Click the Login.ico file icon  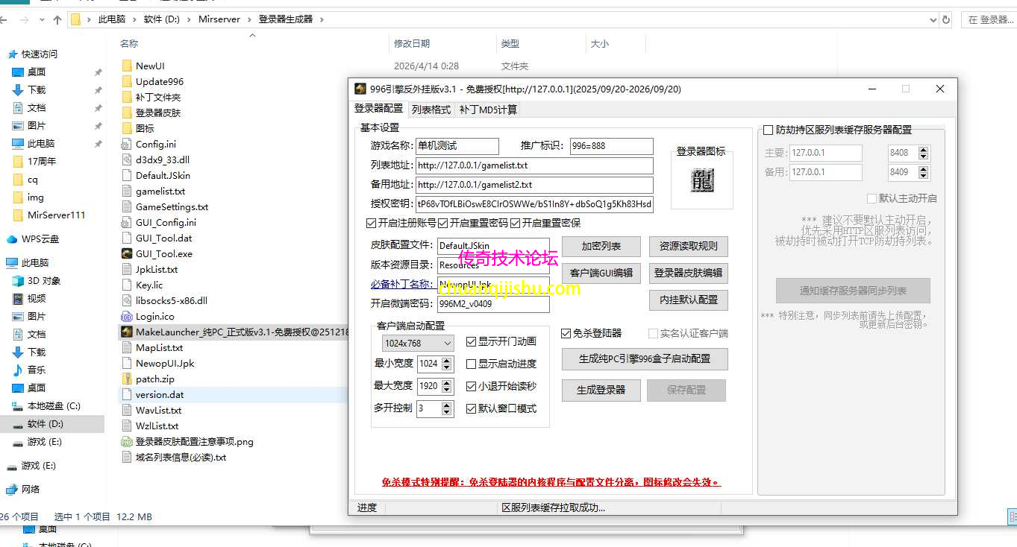coord(125,316)
